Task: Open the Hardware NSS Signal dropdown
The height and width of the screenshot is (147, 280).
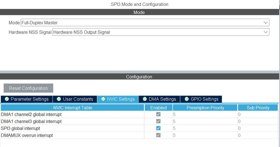Action: (161, 32)
